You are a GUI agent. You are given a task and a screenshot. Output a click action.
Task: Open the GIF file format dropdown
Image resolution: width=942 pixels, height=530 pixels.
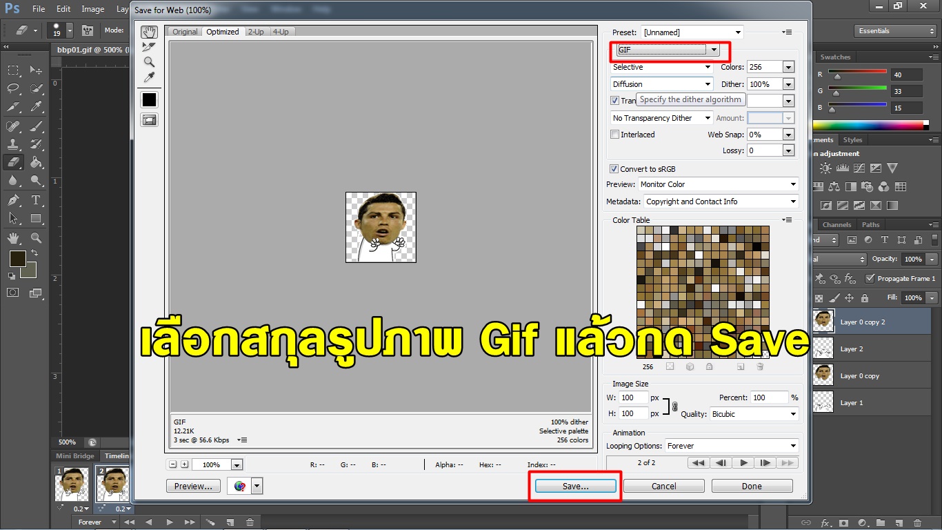(x=668, y=50)
